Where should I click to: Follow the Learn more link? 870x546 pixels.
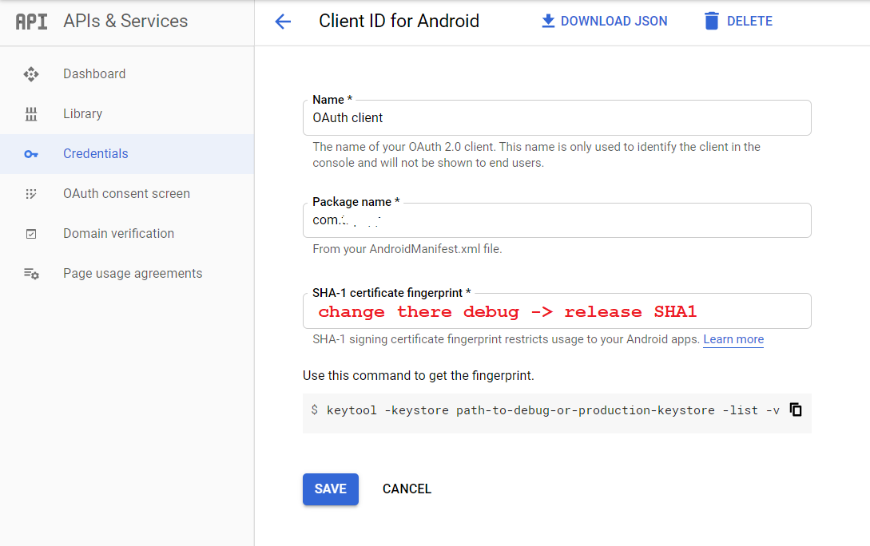pos(733,339)
